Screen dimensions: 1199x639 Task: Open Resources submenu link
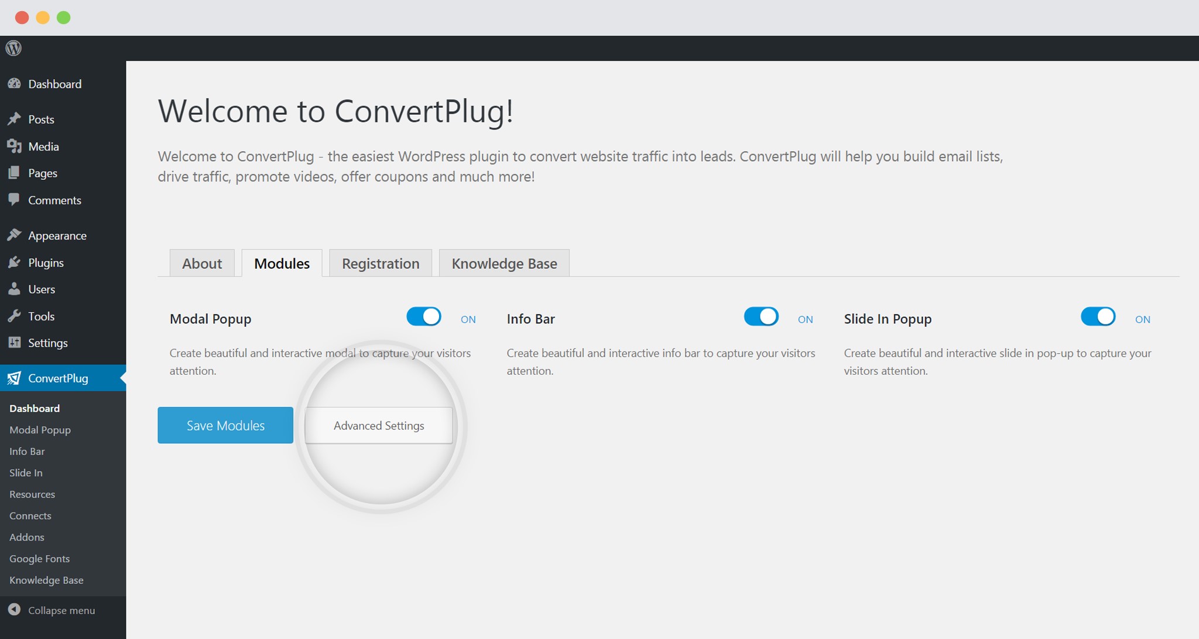32,494
